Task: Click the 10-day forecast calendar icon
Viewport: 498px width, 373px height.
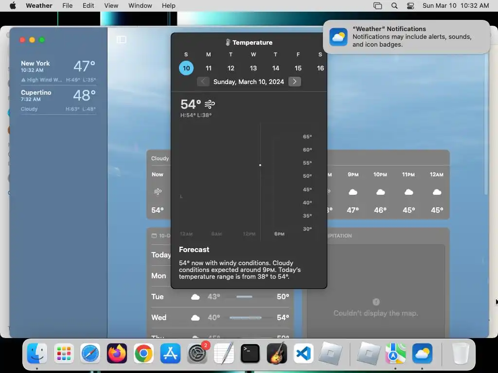Action: 154,236
